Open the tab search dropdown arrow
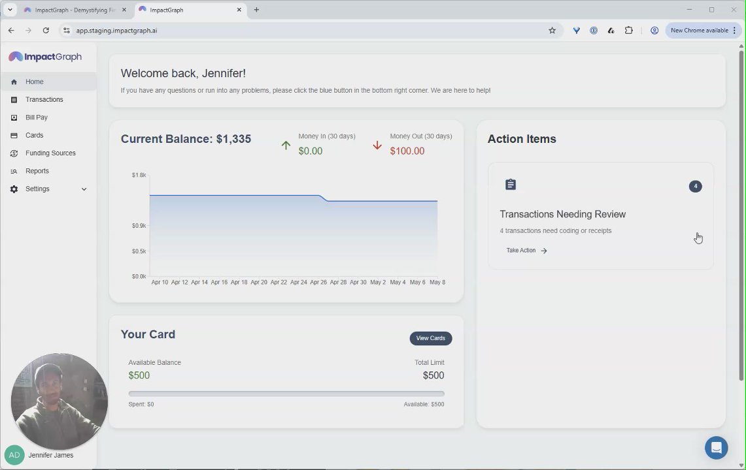 10,10
